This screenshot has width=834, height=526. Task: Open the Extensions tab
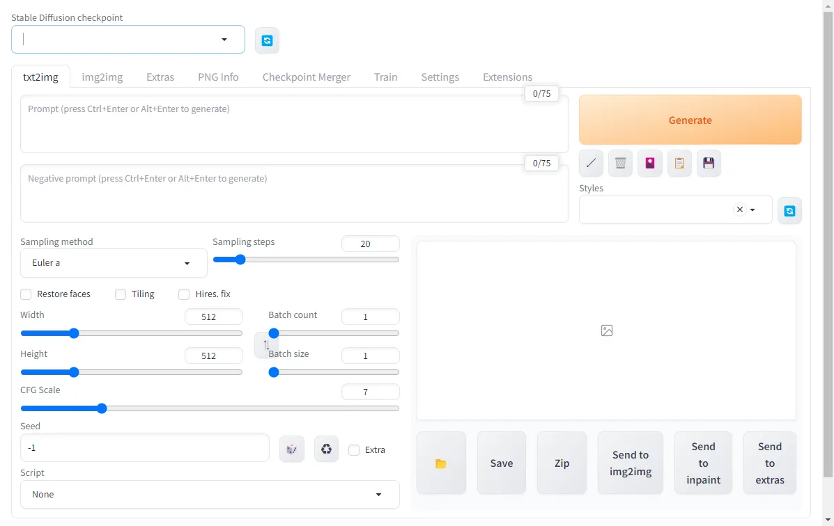pyautogui.click(x=507, y=77)
